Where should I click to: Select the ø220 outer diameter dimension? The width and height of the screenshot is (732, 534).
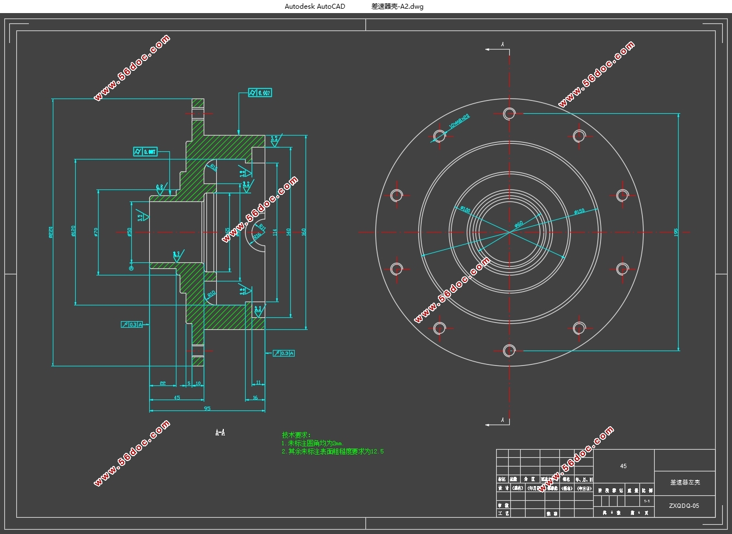point(52,232)
